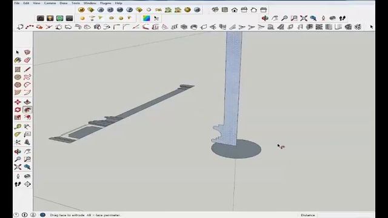The image size is (388, 218).
Task: Choose the Make Component tool
Action: click(27, 52)
